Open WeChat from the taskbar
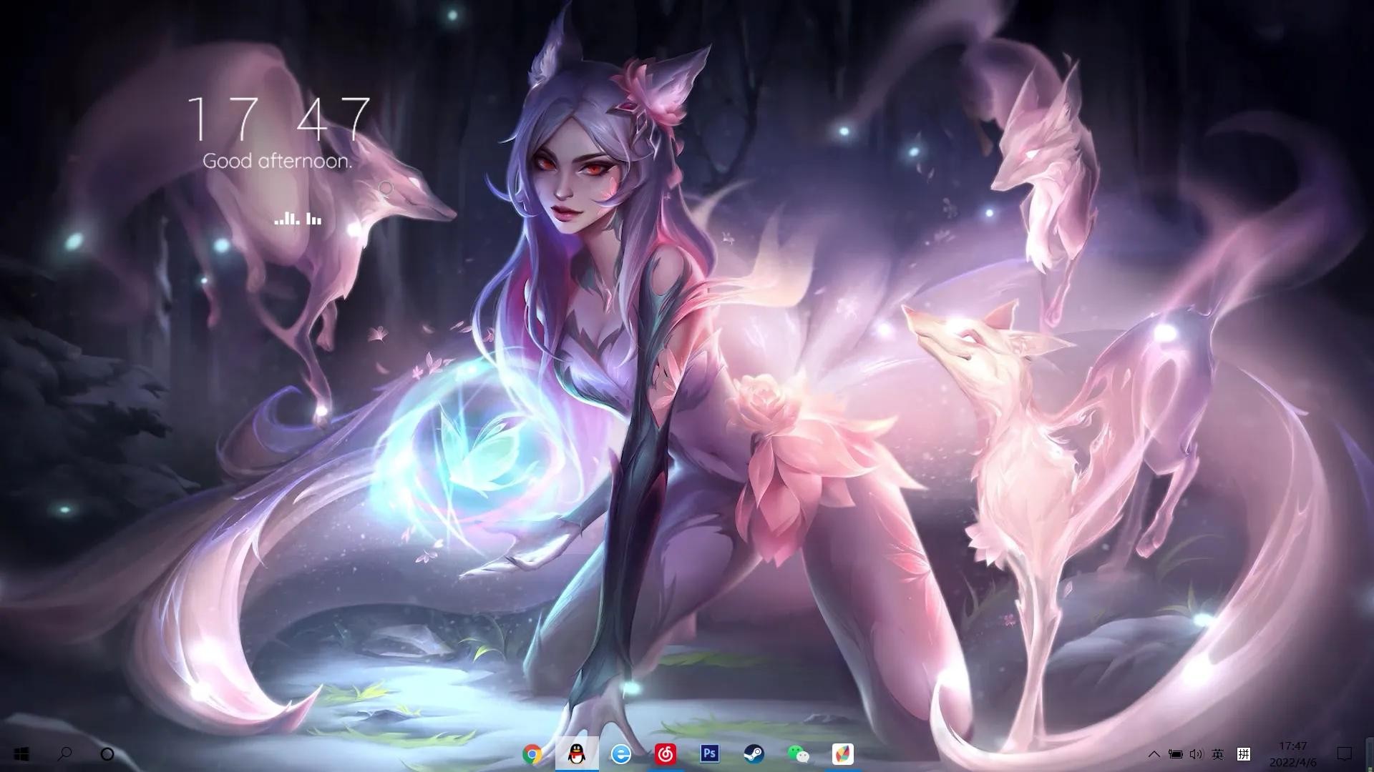The height and width of the screenshot is (772, 1374). coord(798,754)
